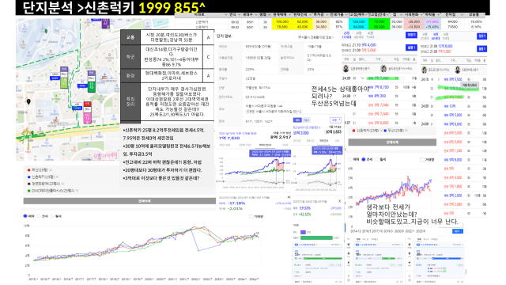
Task: Click the 매매 9억 5,500 listing row
Action: [x=453, y=79]
